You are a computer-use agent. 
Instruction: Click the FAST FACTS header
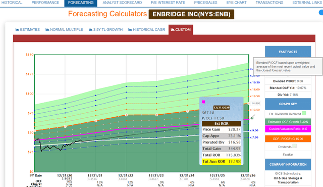point(288,52)
